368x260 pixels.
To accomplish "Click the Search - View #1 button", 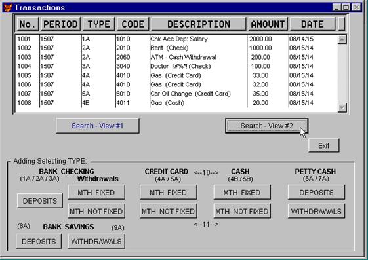I will tap(97, 126).
